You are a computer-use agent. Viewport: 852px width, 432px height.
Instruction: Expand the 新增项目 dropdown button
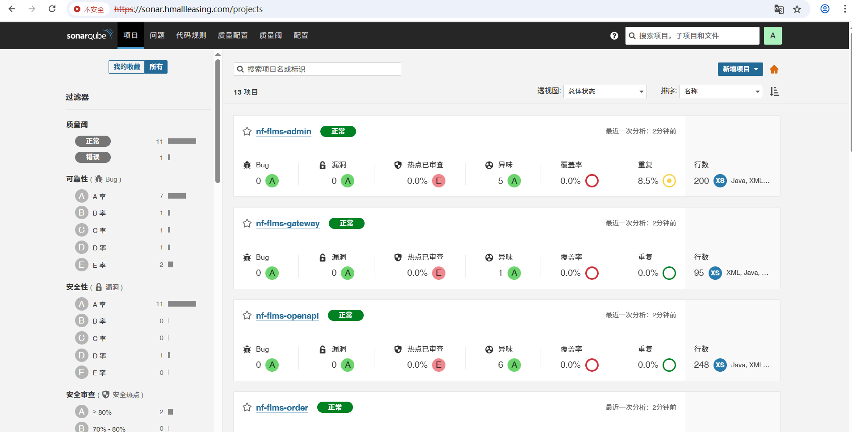pyautogui.click(x=740, y=69)
